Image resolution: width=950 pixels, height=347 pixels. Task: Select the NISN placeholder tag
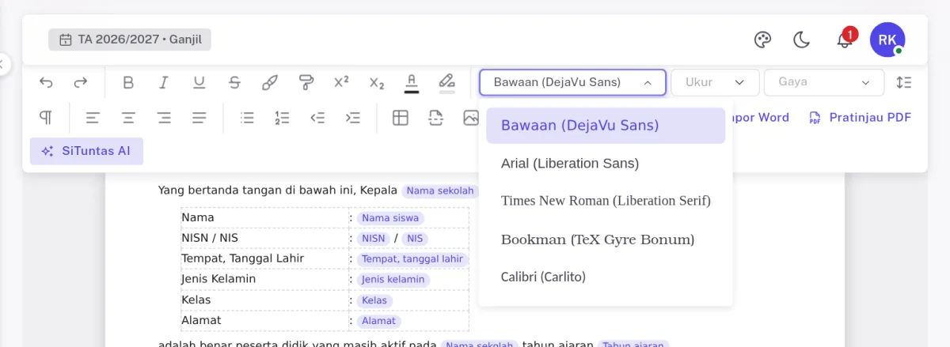click(x=374, y=239)
